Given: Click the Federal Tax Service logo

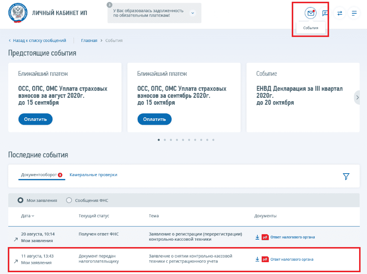Looking at the screenshot, I should [x=18, y=13].
